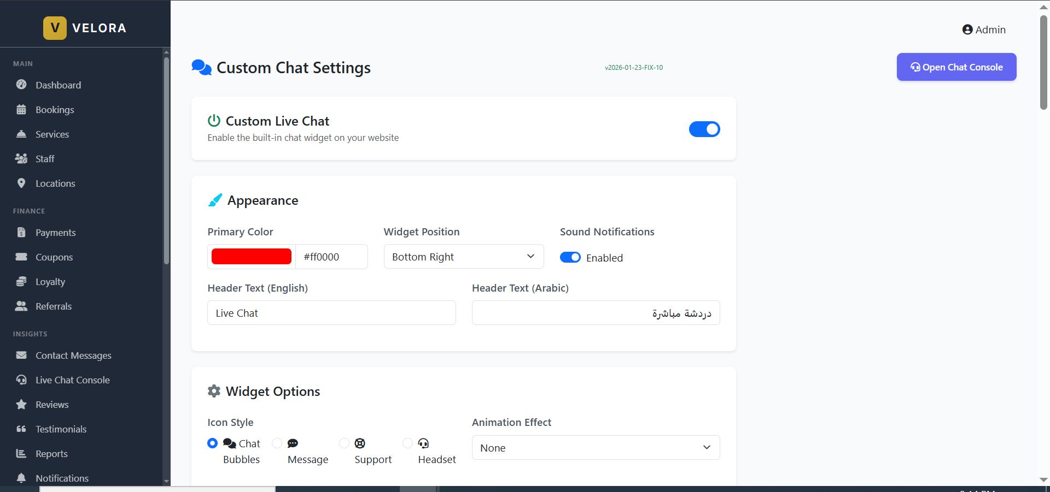Click the Live Chat Console headset icon
The height and width of the screenshot is (492, 1050).
[x=21, y=380]
